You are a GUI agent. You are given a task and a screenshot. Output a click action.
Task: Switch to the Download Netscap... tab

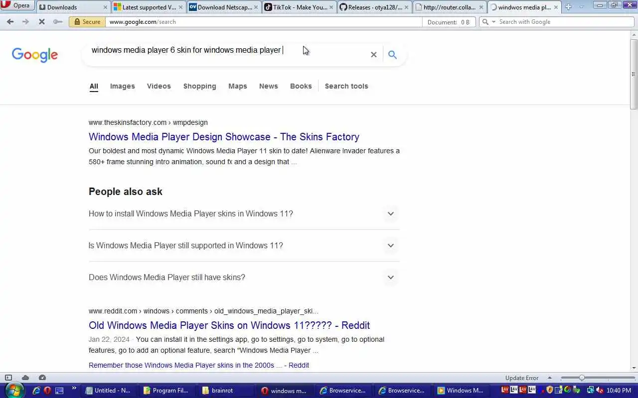tap(224, 7)
